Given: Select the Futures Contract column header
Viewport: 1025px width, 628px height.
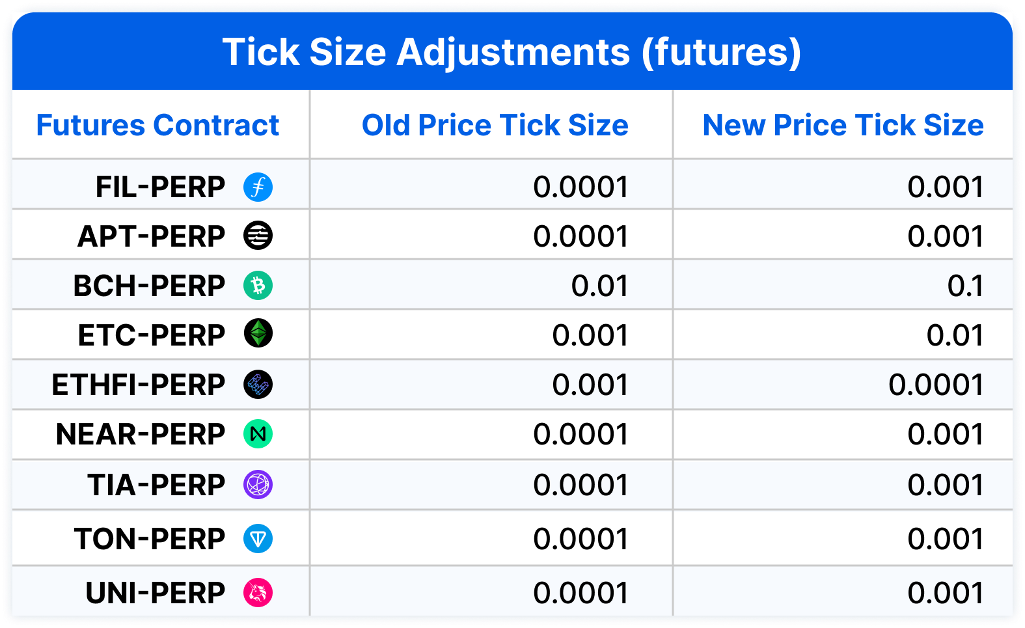Looking at the screenshot, I should (157, 125).
